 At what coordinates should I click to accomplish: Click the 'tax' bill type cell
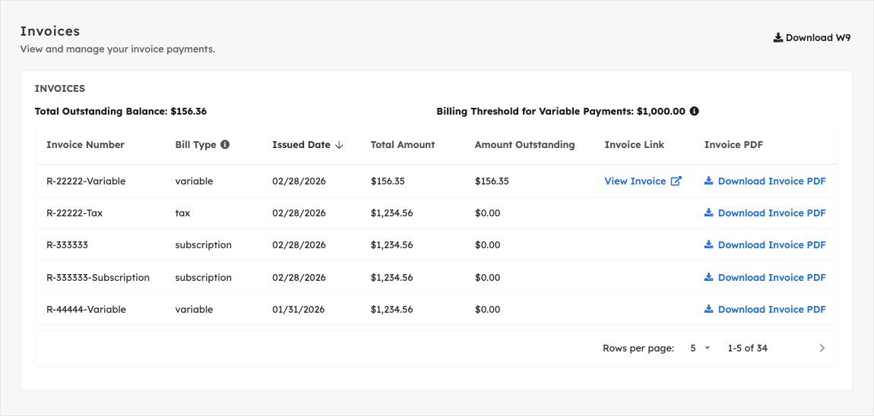click(x=182, y=213)
